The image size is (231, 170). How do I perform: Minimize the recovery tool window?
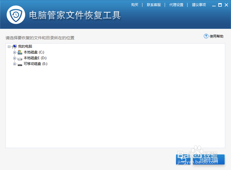click(x=214, y=5)
